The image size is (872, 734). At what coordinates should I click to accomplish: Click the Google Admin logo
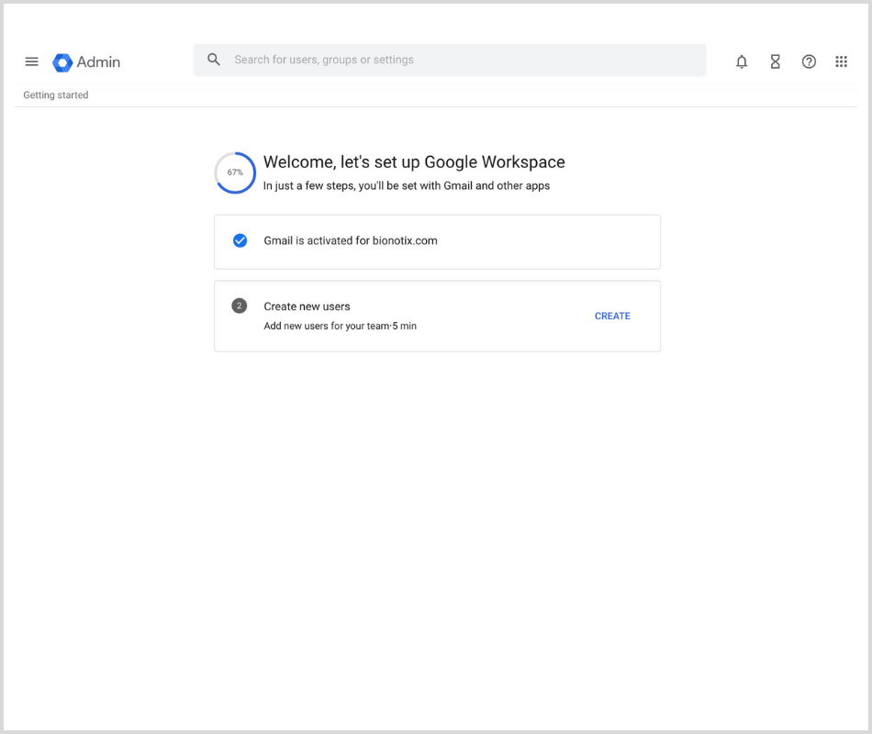tap(62, 62)
